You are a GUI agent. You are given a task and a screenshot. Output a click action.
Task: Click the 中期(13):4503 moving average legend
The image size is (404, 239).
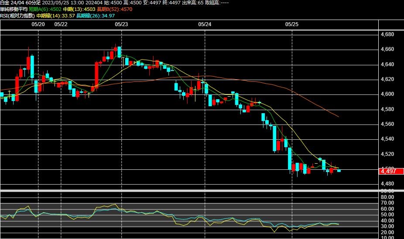click(79, 9)
